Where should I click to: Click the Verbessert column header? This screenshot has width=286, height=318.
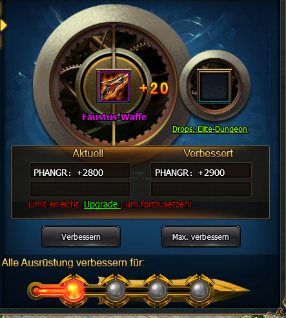(208, 153)
